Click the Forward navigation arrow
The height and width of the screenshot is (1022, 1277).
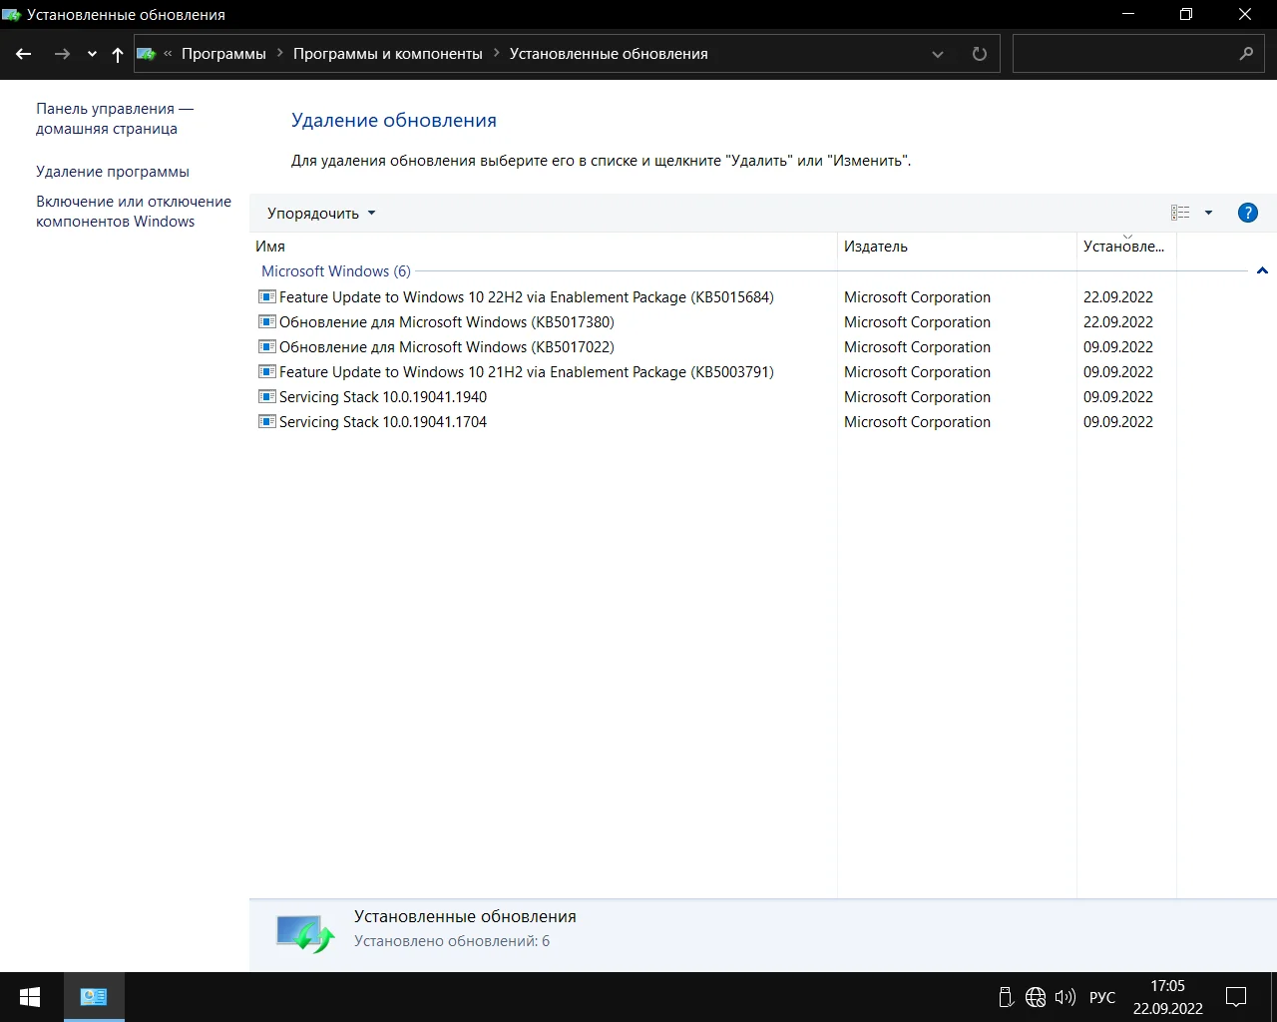click(62, 54)
